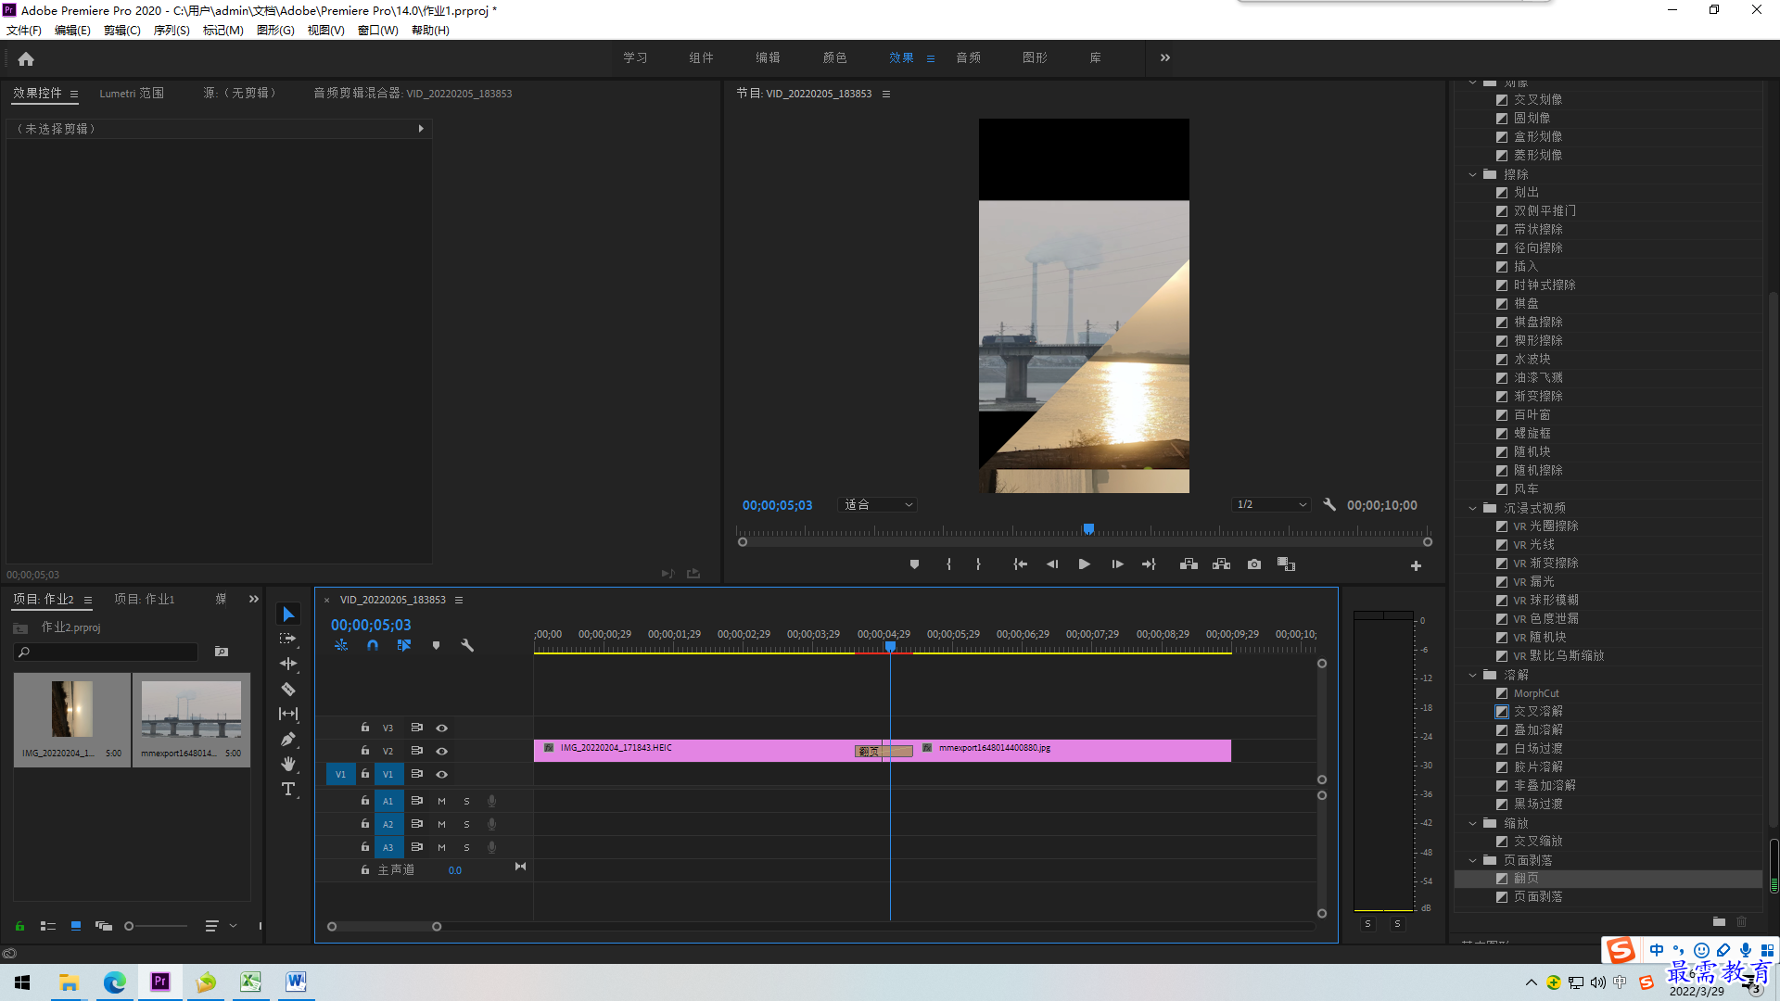Open playback resolution 1/2 dropdown
The height and width of the screenshot is (1001, 1780).
click(1271, 505)
